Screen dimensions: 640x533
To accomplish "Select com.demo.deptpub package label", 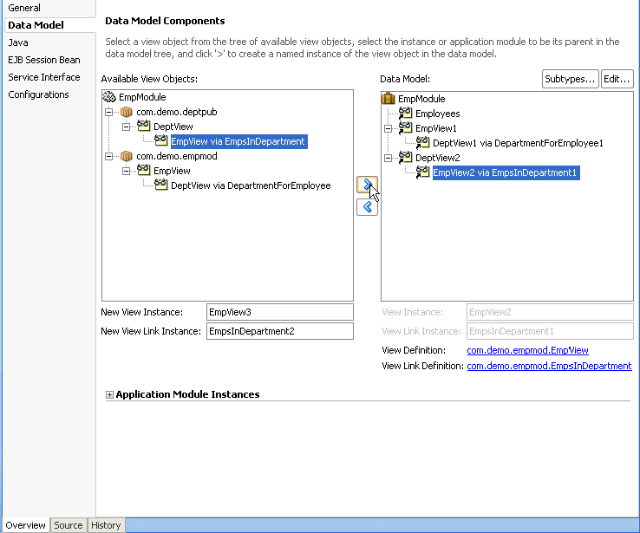I will 177,112.
